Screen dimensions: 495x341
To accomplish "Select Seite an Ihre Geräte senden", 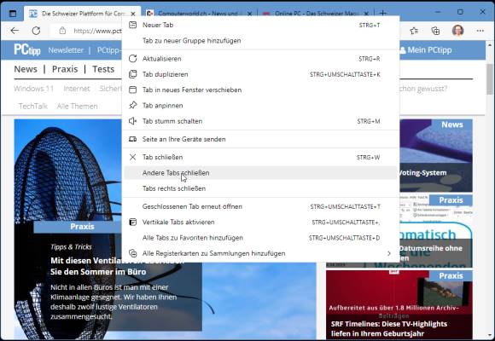I will [x=260, y=139].
